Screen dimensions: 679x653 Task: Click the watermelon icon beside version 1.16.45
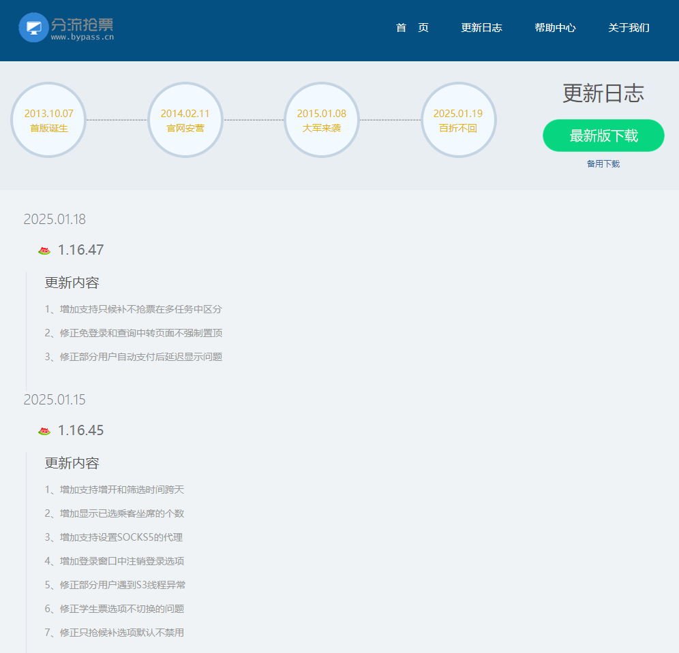pyautogui.click(x=44, y=431)
